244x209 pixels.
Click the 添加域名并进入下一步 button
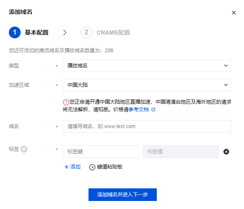[x=123, y=195]
